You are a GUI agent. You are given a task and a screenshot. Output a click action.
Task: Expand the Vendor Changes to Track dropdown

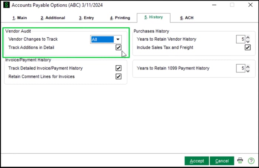coord(118,39)
